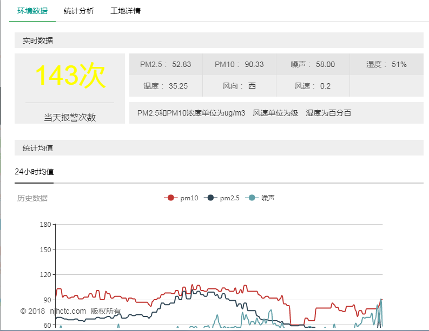Select the PM10 90.33 reading
429x331 pixels.
(x=239, y=64)
